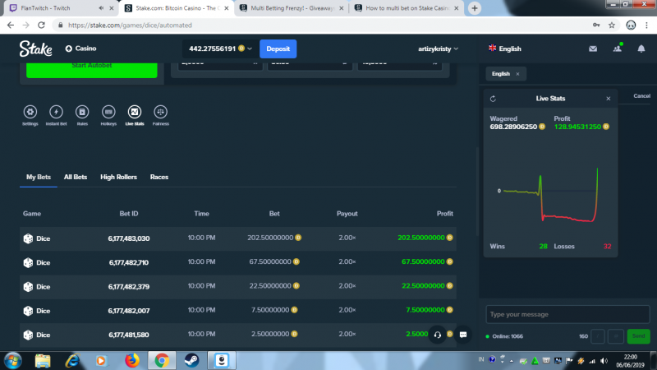
Task: Open the Instant Bet icon
Action: tap(56, 112)
